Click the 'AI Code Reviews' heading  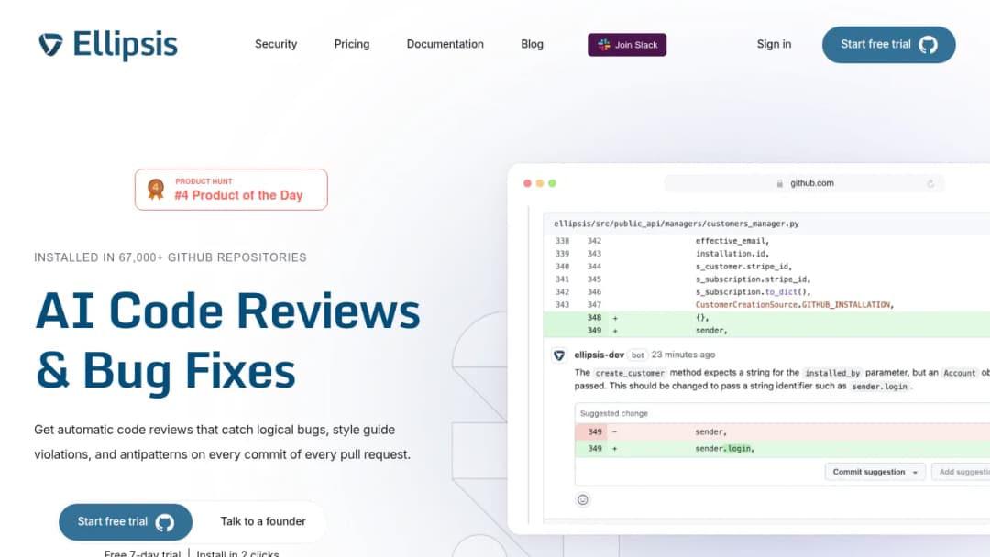pyautogui.click(x=228, y=311)
